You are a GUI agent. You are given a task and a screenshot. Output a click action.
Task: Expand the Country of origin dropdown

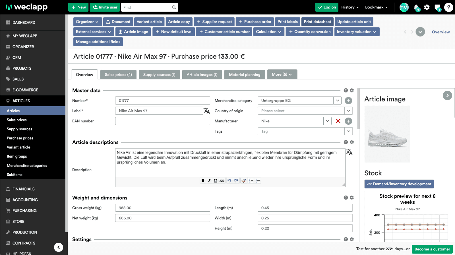tap(348, 111)
